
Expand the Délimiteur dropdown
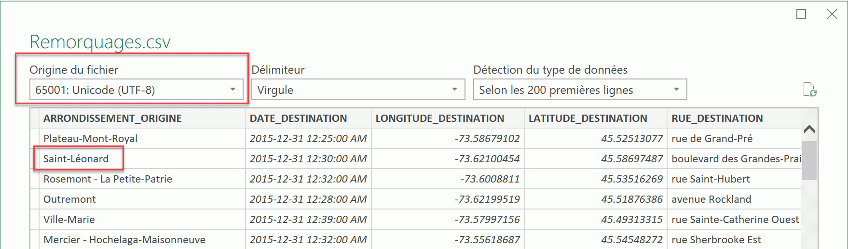358,90
